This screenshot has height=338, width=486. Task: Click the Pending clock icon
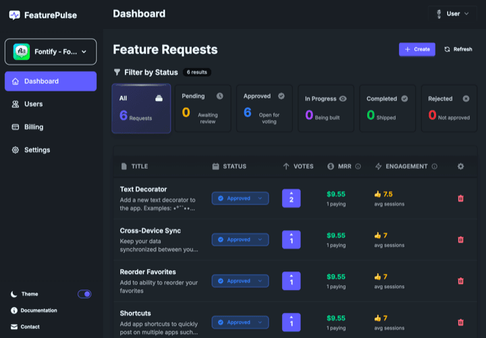tap(220, 96)
